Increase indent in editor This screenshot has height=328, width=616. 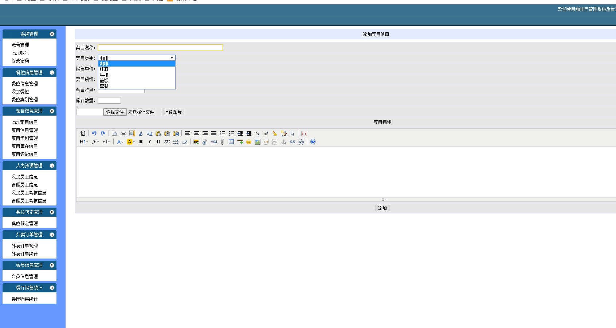tap(240, 133)
